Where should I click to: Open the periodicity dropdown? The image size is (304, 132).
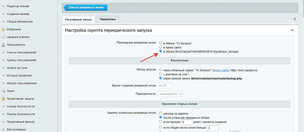[x=170, y=94]
